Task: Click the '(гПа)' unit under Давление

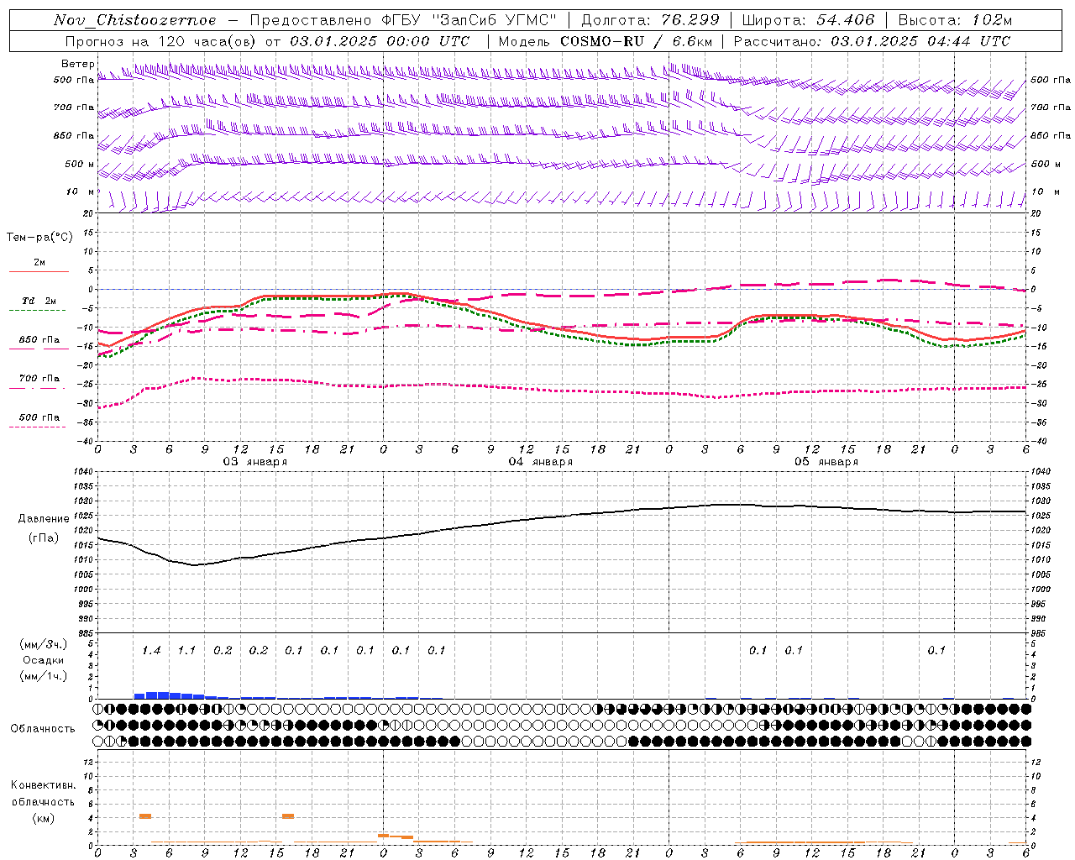Action: tap(44, 538)
